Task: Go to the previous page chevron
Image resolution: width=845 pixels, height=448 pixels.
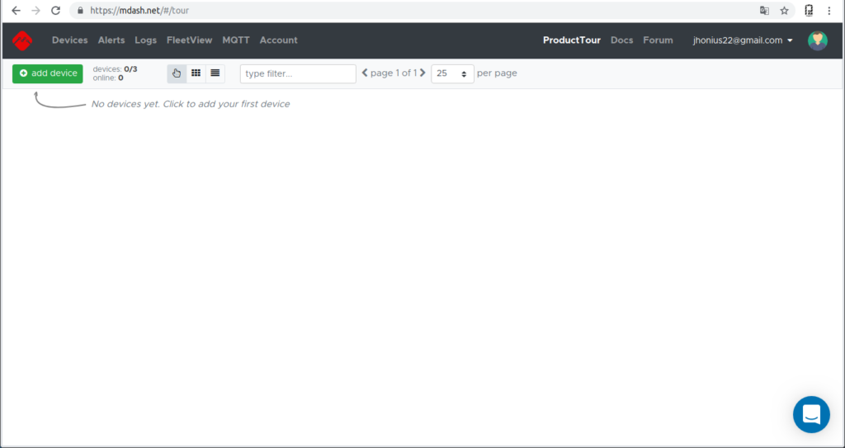Action: pyautogui.click(x=365, y=73)
